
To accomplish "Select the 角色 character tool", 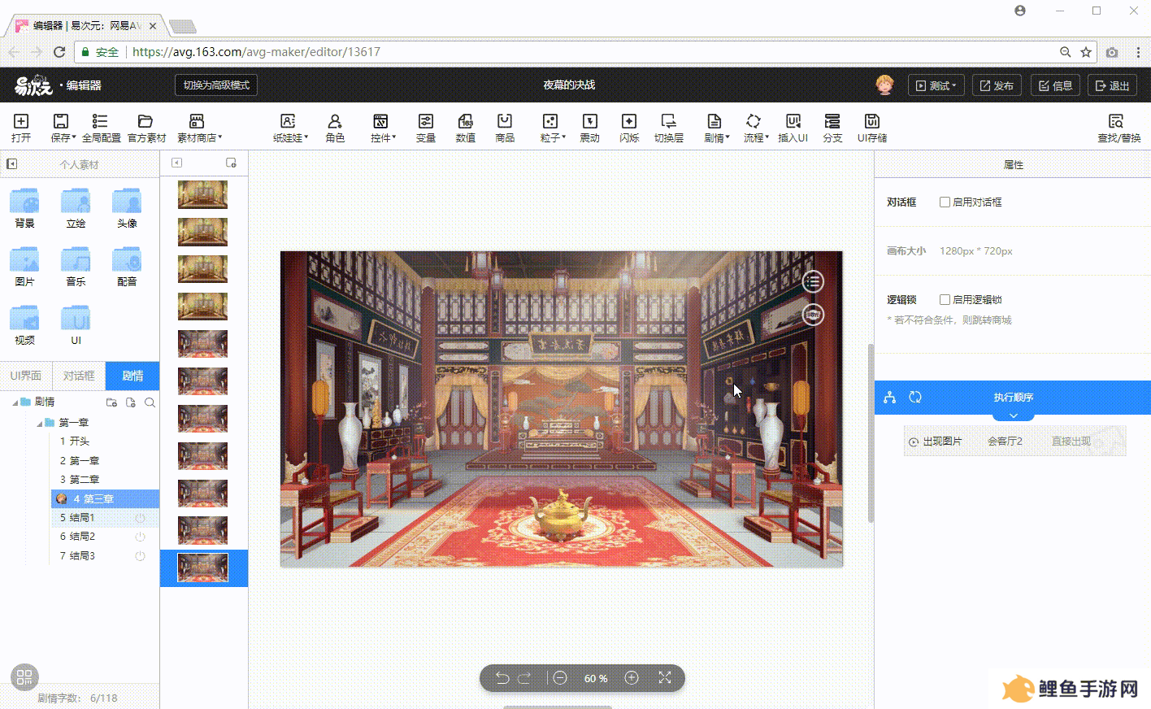I will tap(335, 128).
